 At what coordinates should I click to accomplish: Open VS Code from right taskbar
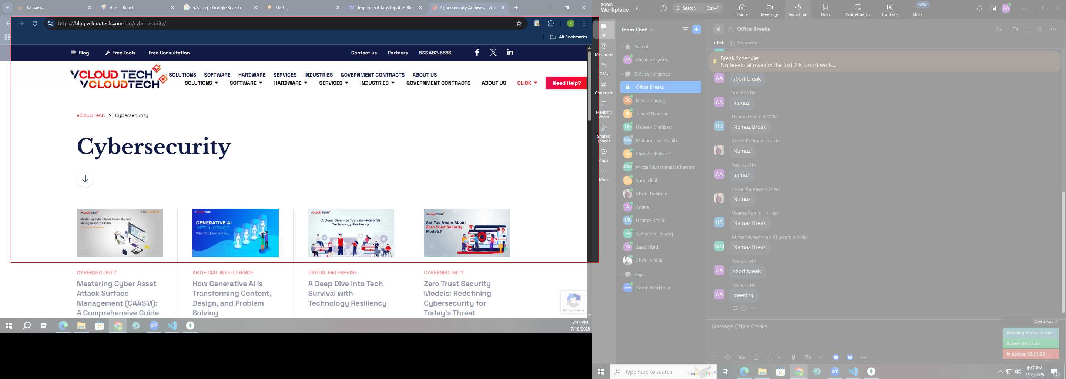point(853,372)
